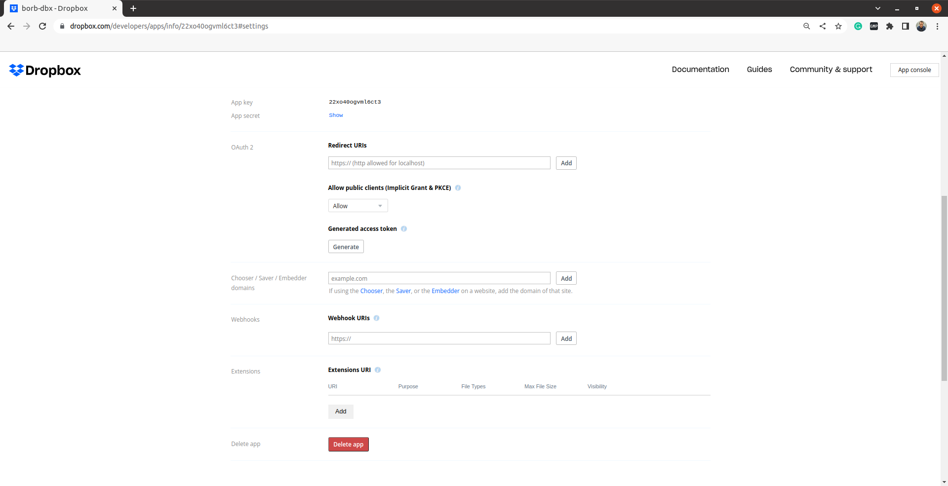Image resolution: width=948 pixels, height=486 pixels.
Task: Bookmark this page with the star icon
Action: pyautogui.click(x=838, y=26)
